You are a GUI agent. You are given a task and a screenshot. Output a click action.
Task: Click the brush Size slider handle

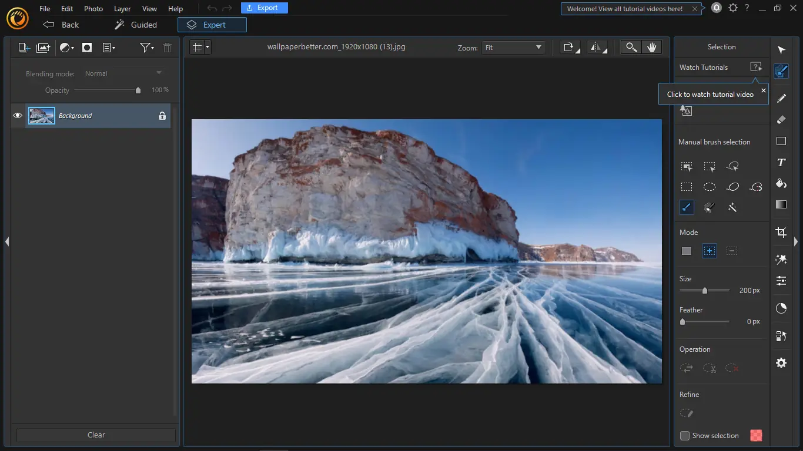704,290
